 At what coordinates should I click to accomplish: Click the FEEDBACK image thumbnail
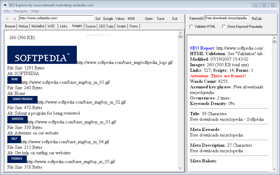pyautogui.click(x=17, y=159)
